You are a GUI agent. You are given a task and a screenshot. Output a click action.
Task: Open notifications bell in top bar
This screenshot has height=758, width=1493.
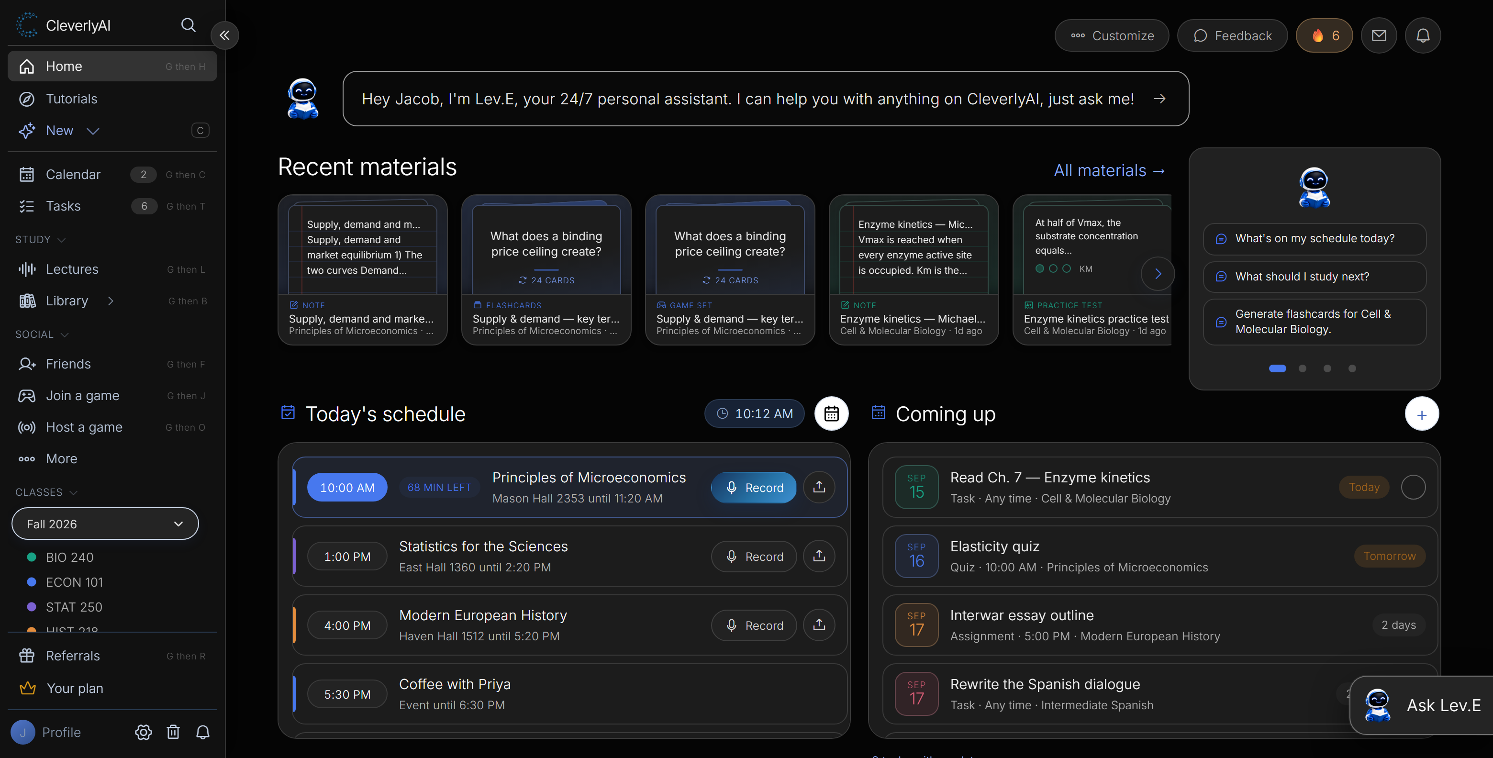click(1423, 35)
